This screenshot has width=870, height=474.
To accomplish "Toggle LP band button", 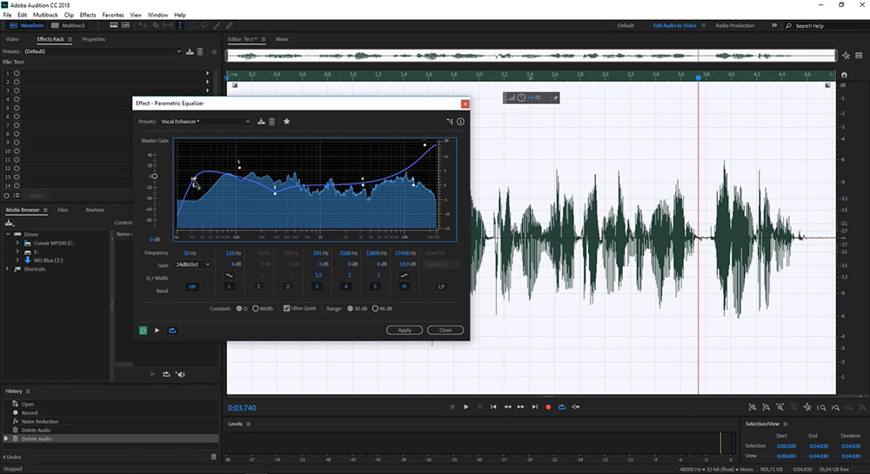I will point(441,287).
